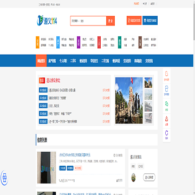Open the red heading link 遵义会议会址
Screen dimensions: 195x195
[x=54, y=81]
